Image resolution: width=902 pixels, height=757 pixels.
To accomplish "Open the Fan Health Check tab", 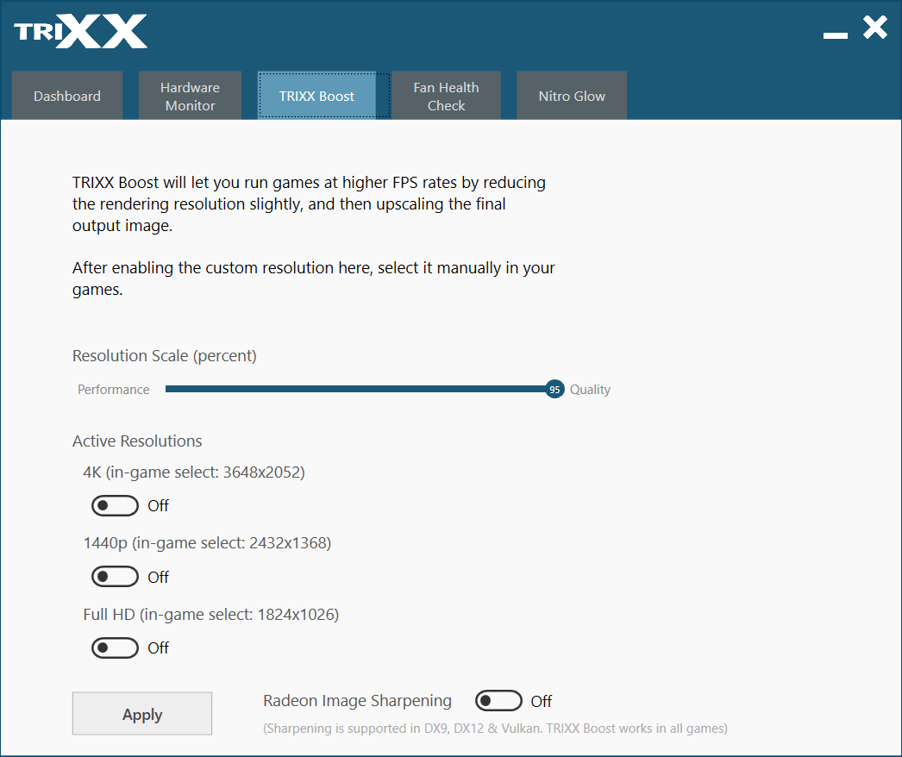I will 446,96.
